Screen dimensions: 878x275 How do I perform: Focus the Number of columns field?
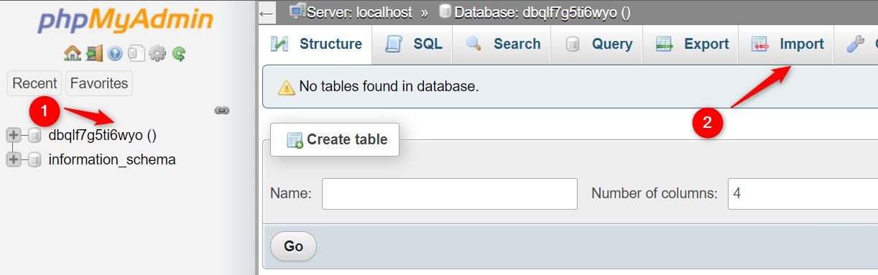pos(803,194)
